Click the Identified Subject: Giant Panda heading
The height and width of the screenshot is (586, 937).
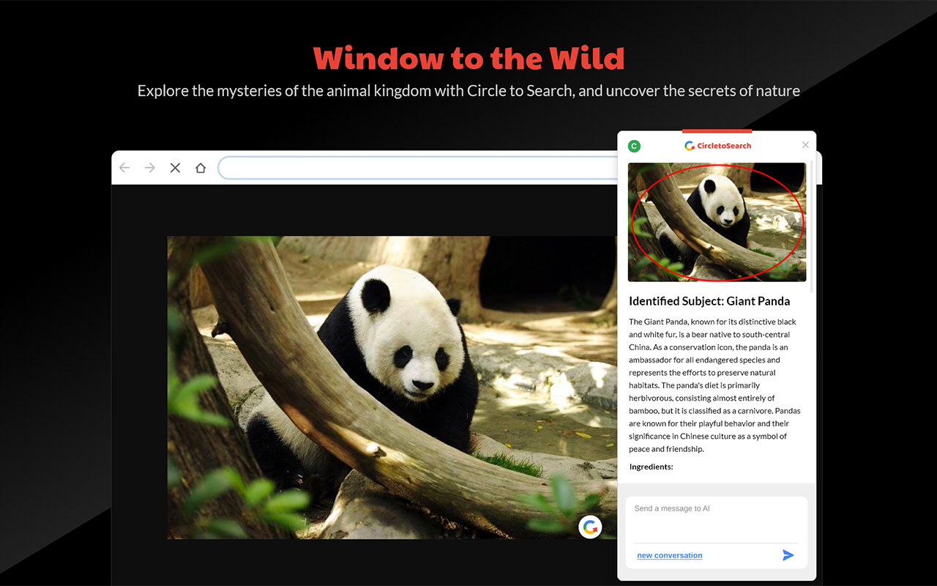709,301
